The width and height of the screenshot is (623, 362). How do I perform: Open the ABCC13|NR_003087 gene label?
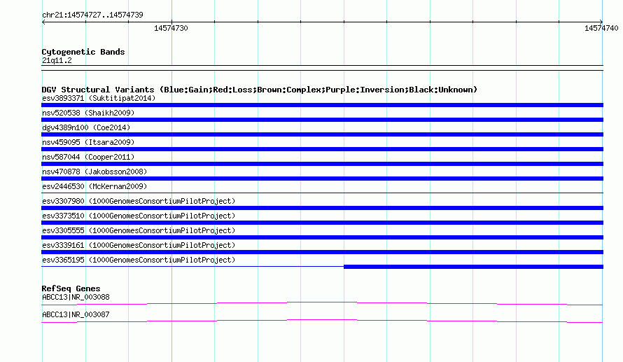76,314
